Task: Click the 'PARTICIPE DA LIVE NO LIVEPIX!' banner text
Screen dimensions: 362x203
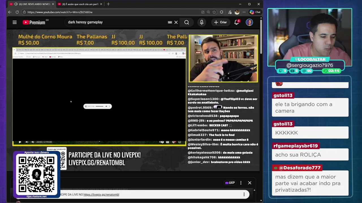Action: [x=104, y=155]
